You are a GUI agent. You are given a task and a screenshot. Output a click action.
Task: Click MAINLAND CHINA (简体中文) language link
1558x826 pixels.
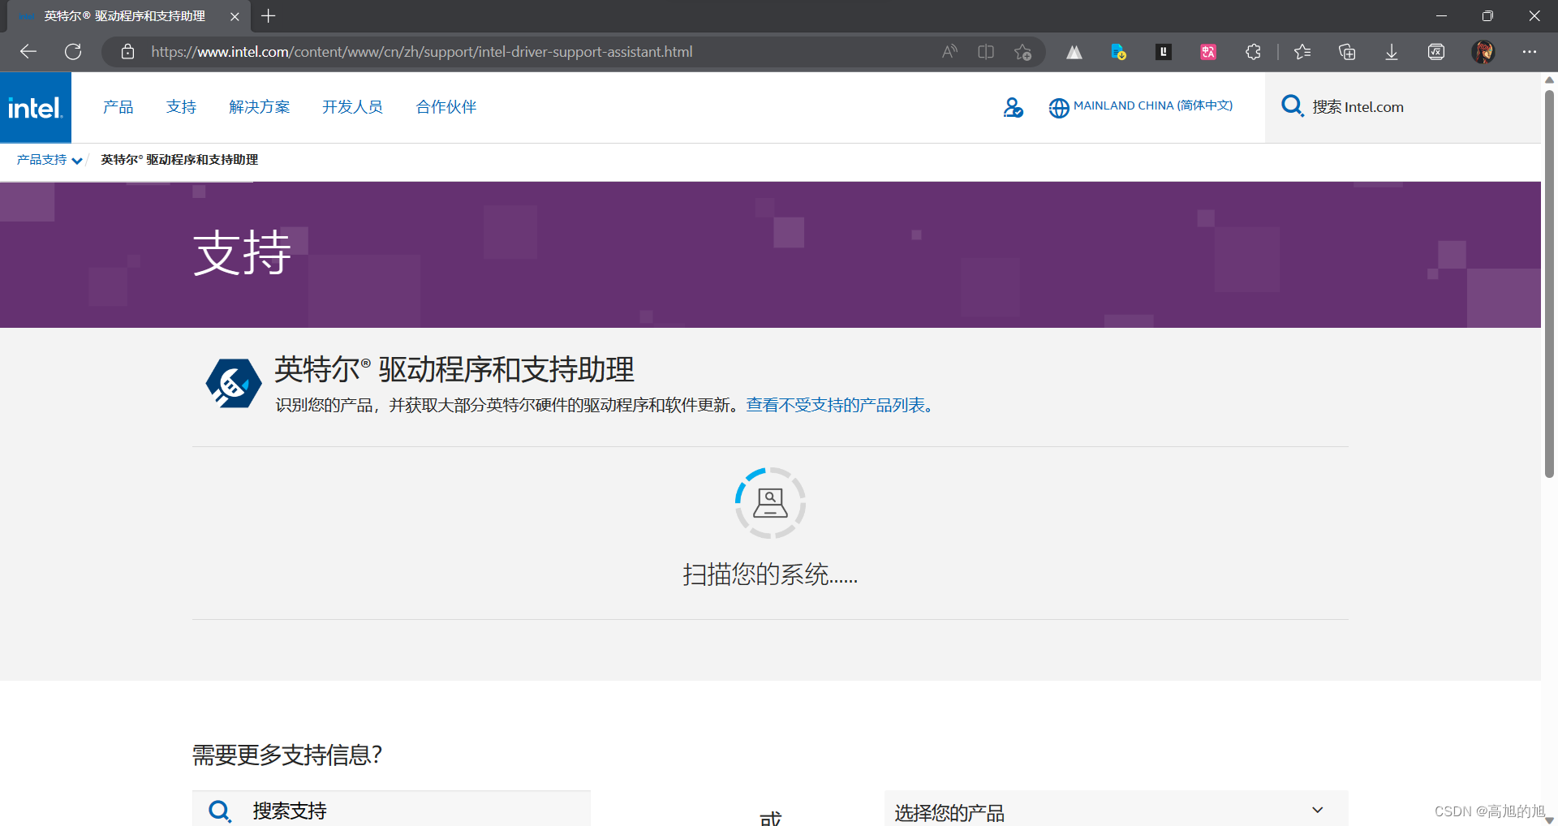click(x=1153, y=105)
